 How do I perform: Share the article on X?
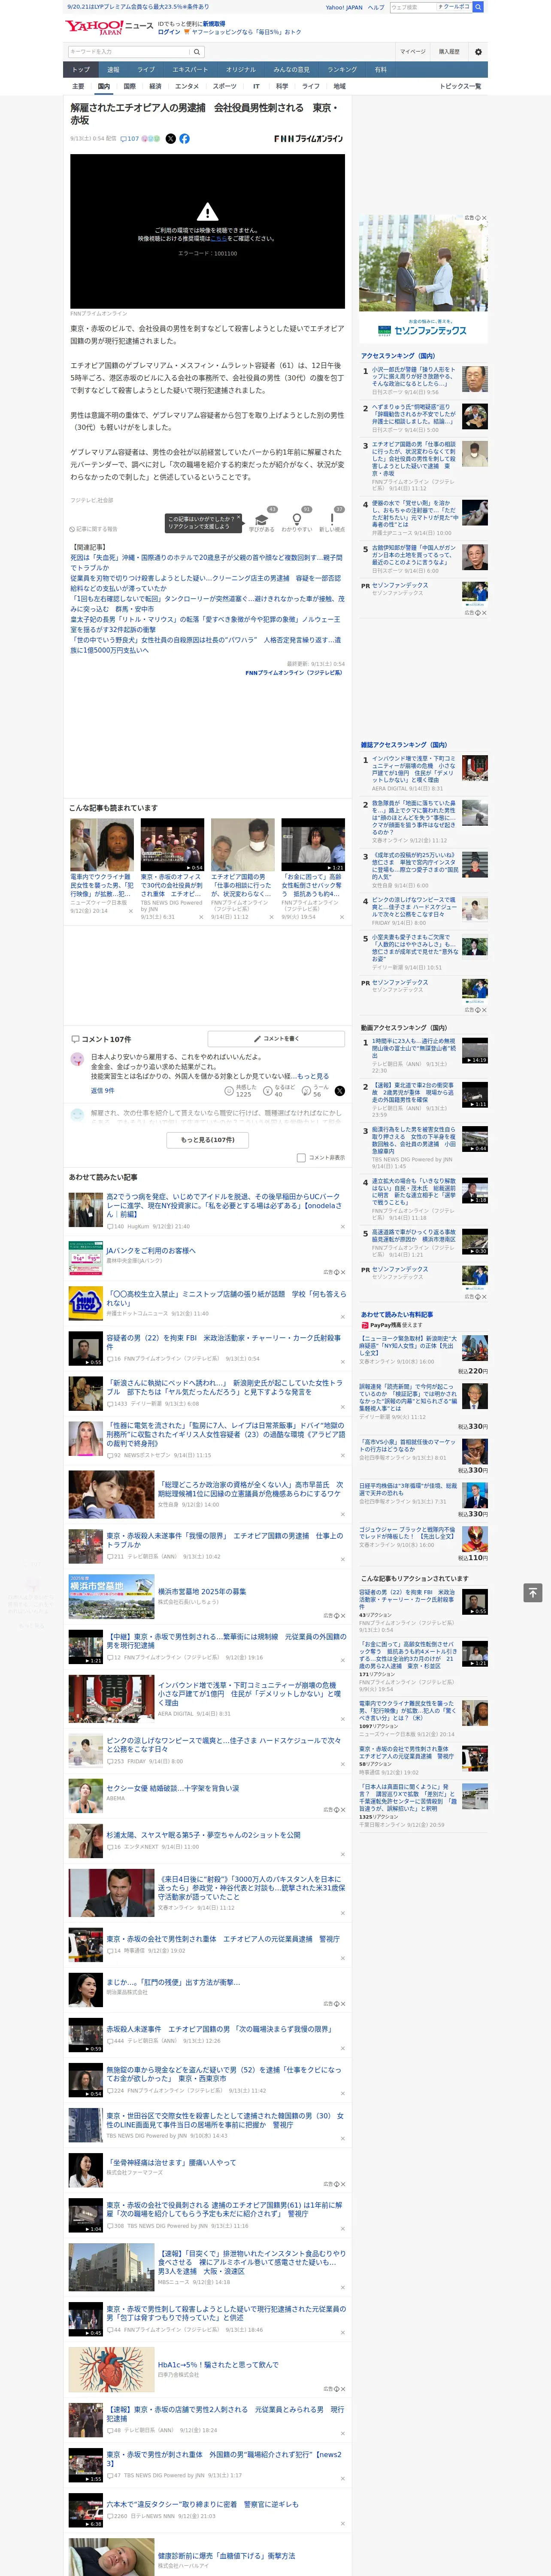[170, 139]
